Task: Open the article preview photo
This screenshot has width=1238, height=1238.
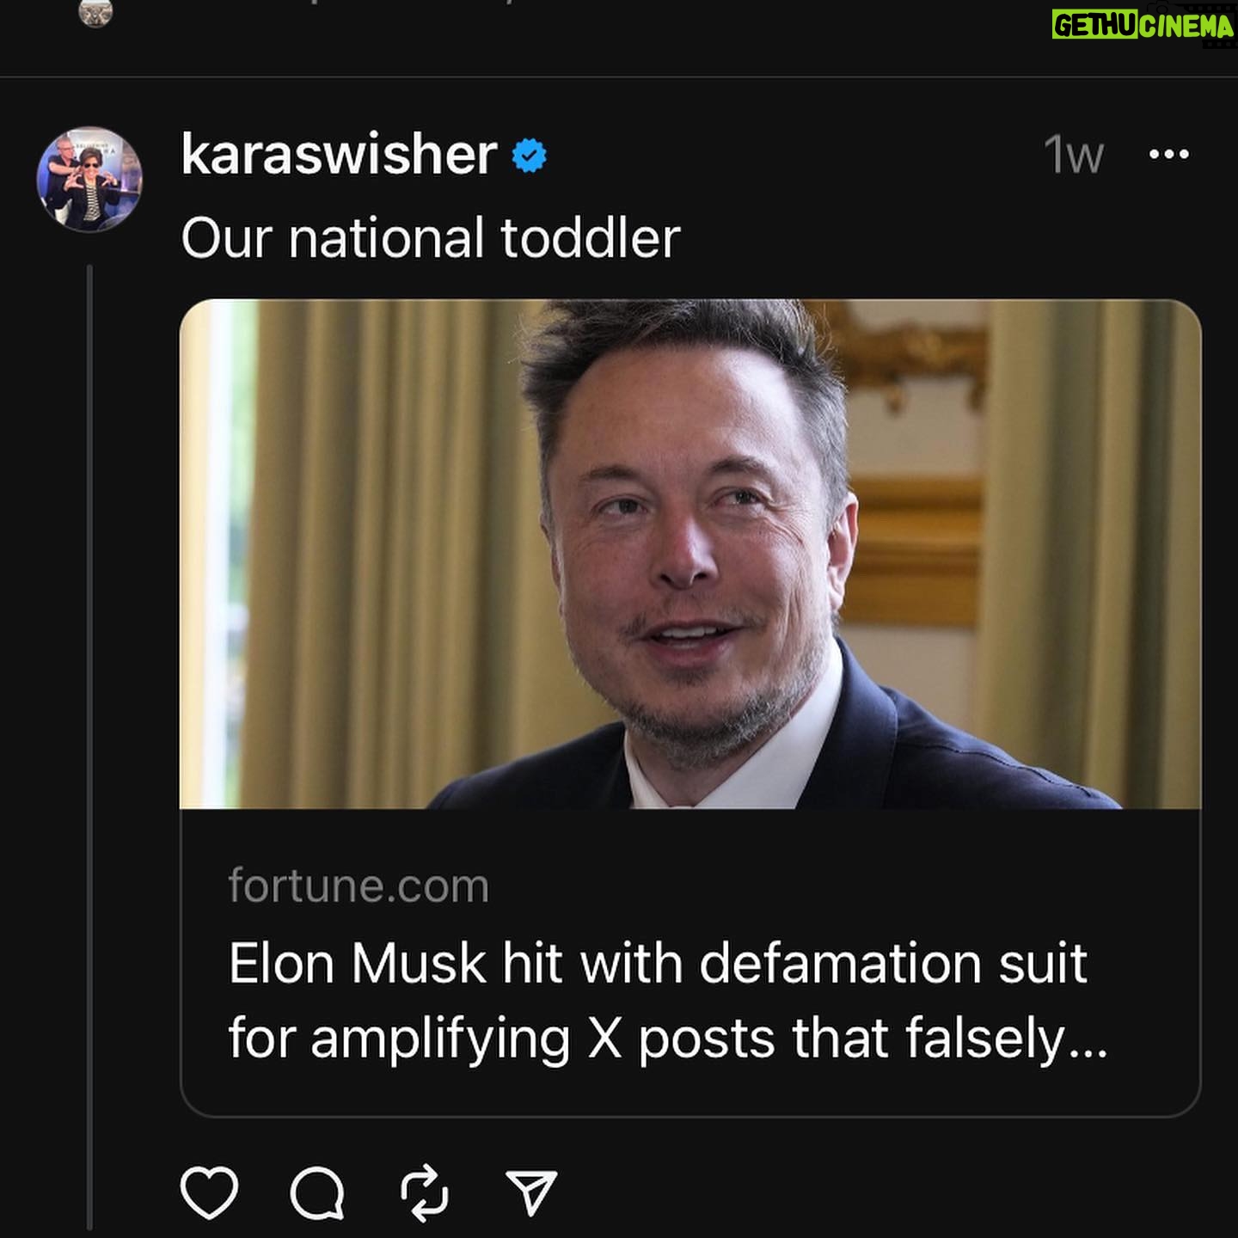Action: (x=689, y=554)
